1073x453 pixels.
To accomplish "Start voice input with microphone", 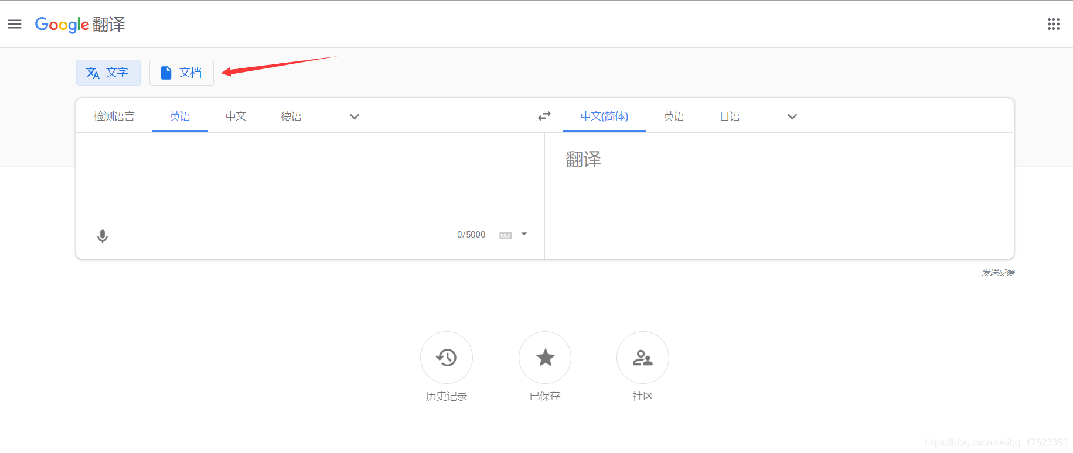I will tap(103, 236).
